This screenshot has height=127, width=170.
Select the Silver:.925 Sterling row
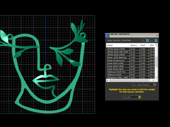pos(131,58)
